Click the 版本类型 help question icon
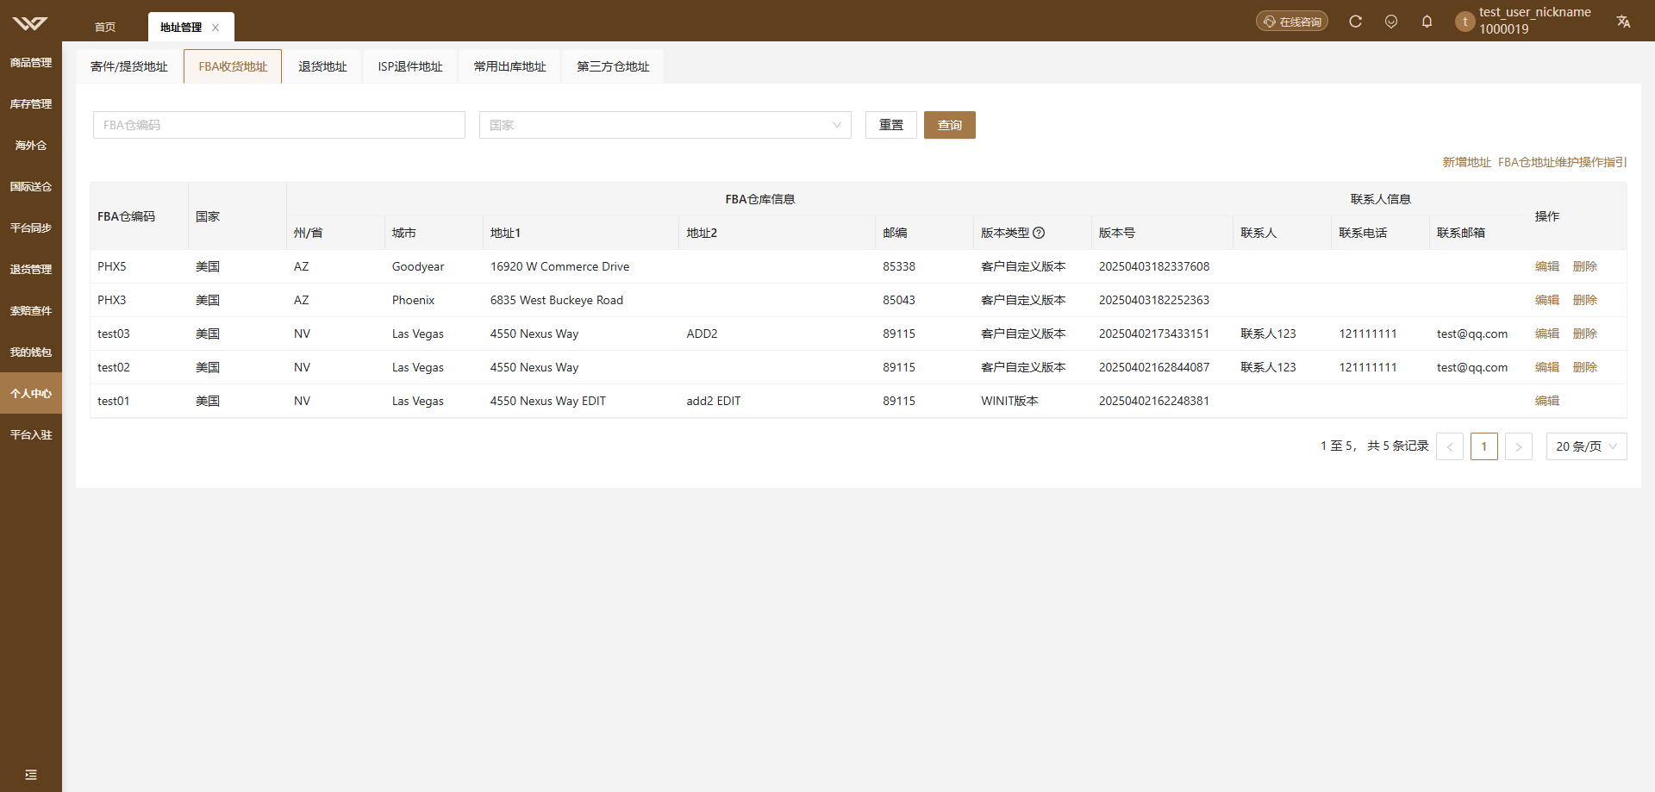The image size is (1655, 792). pyautogui.click(x=1039, y=233)
